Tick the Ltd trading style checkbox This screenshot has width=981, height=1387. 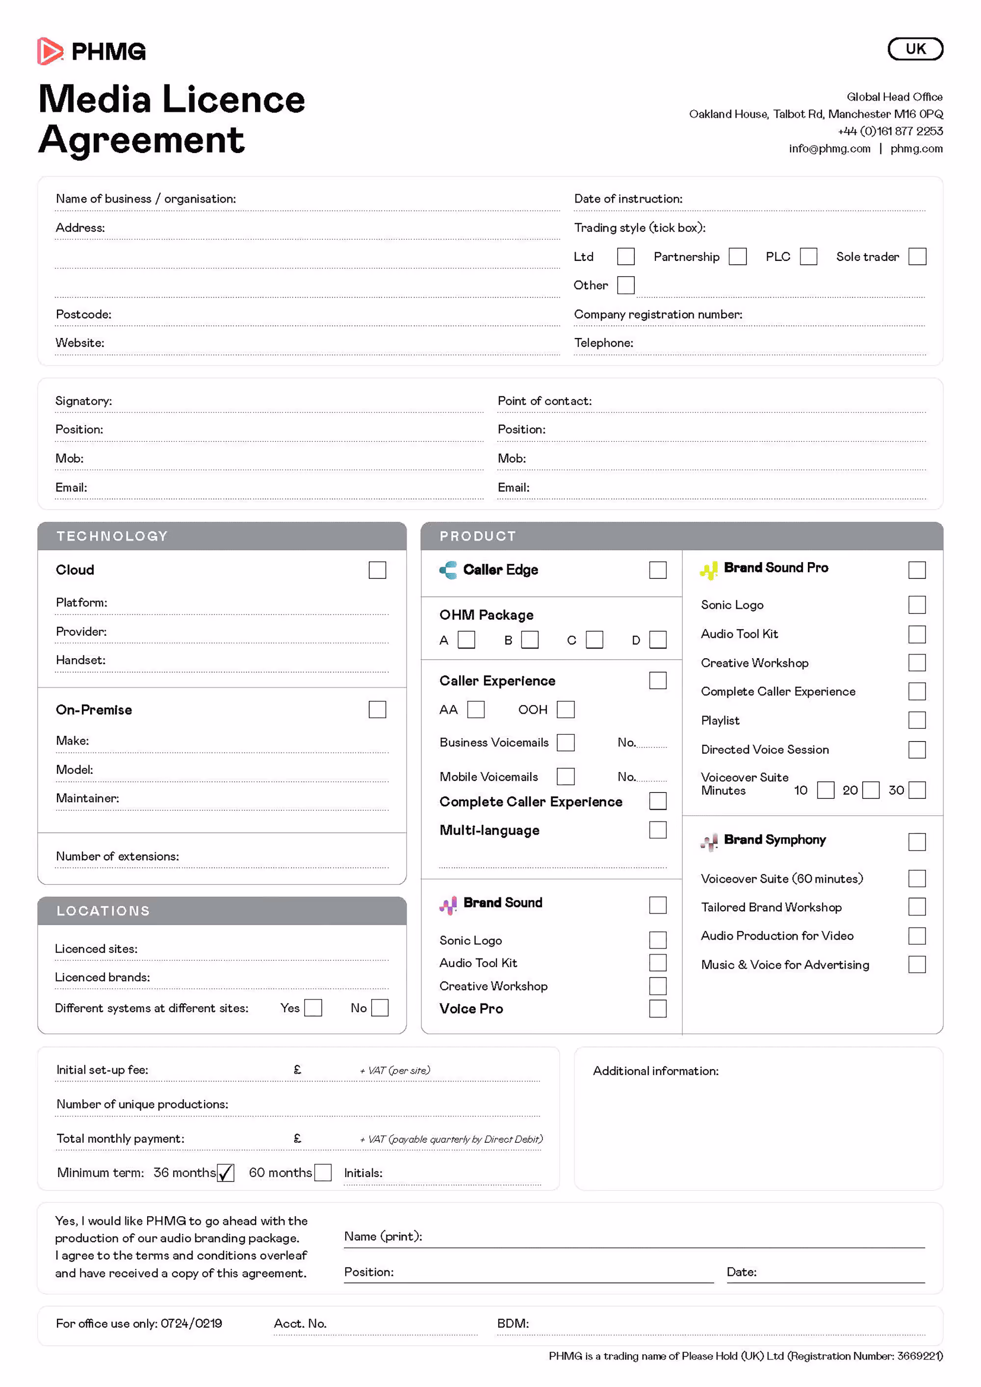point(625,257)
